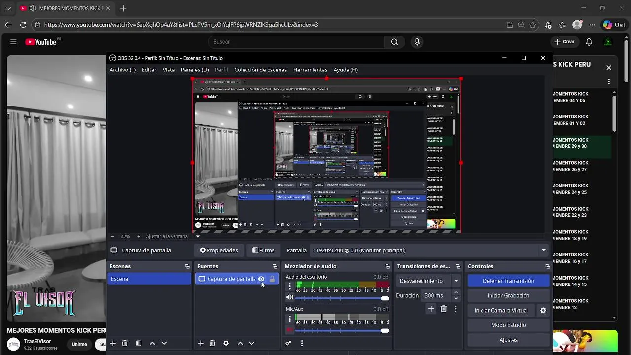631x355 pixels.
Task: Open advanced audio properties gears icon
Action: 288,343
